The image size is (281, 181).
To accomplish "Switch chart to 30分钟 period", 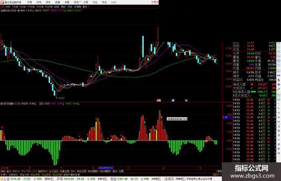I will click(40, 7).
